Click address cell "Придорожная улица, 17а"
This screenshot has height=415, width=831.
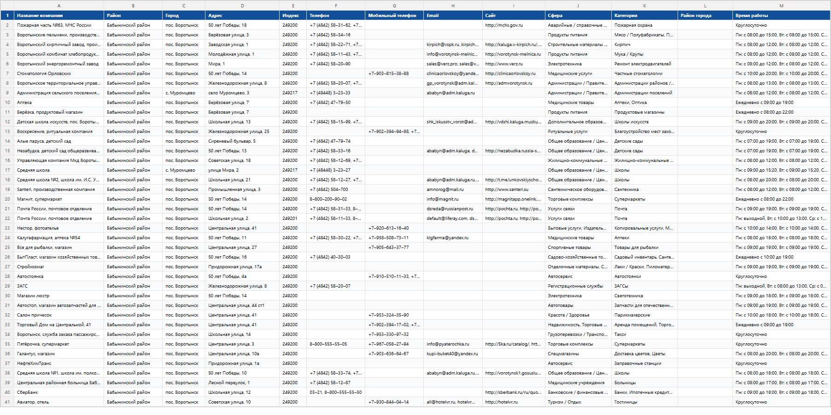point(242,267)
